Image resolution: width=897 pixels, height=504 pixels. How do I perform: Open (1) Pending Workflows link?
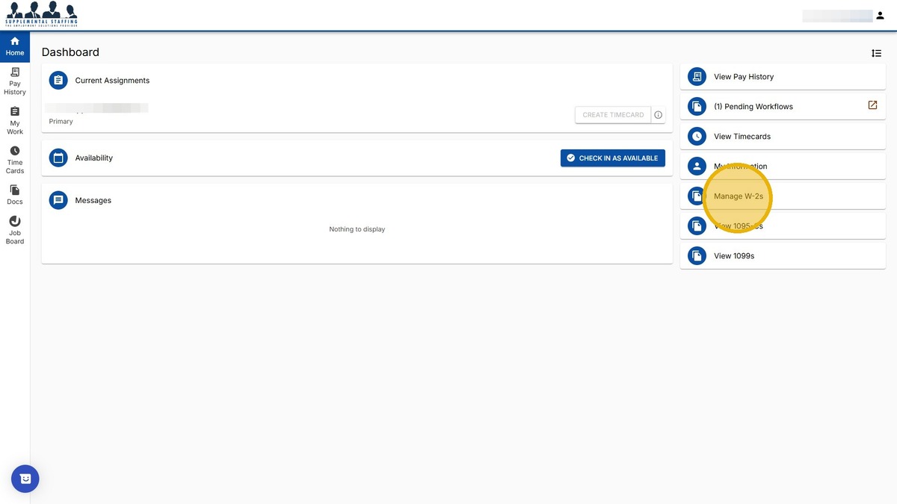click(753, 107)
